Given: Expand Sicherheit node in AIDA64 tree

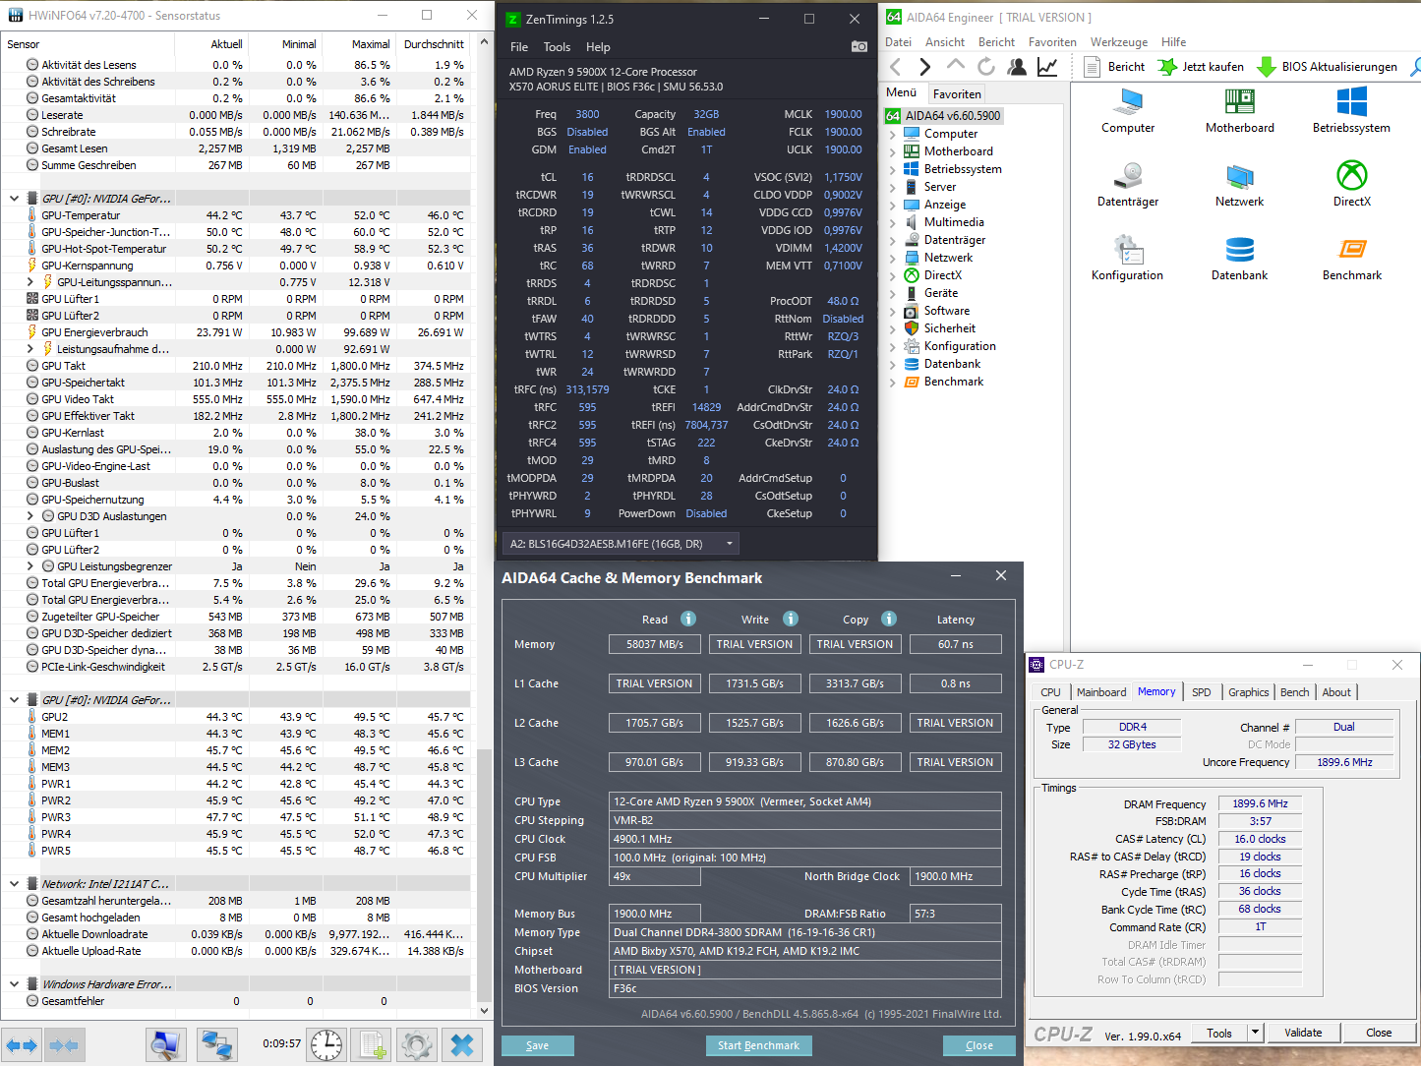Looking at the screenshot, I should pyautogui.click(x=893, y=328).
